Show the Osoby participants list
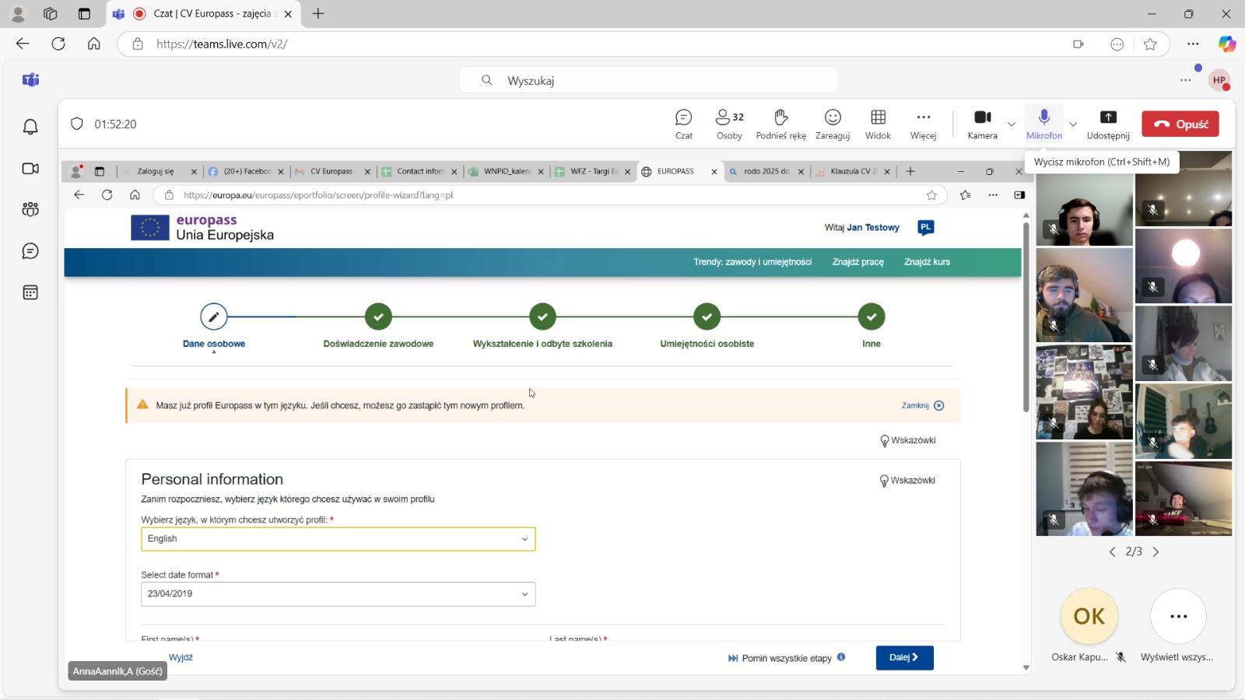 click(729, 124)
